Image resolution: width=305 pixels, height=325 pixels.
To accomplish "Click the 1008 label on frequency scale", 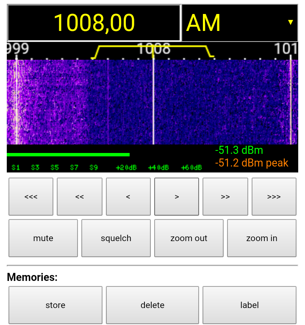I will pos(153,50).
